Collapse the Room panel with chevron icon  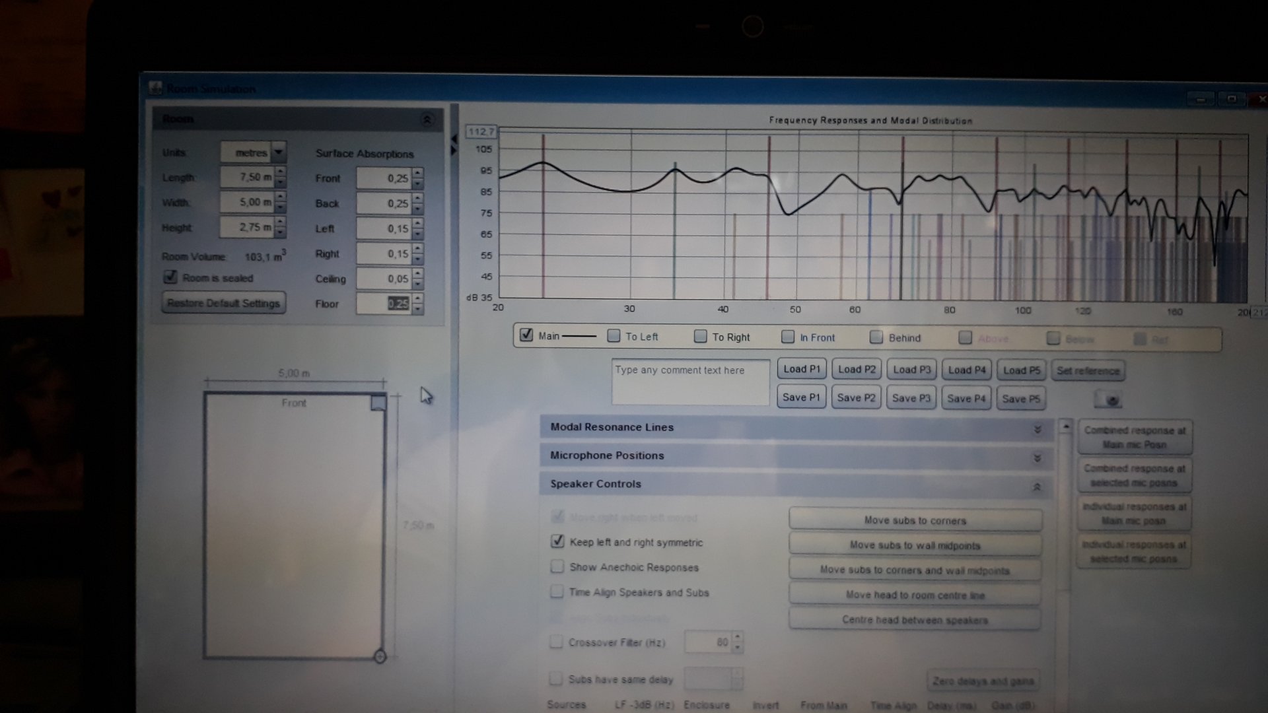(427, 120)
